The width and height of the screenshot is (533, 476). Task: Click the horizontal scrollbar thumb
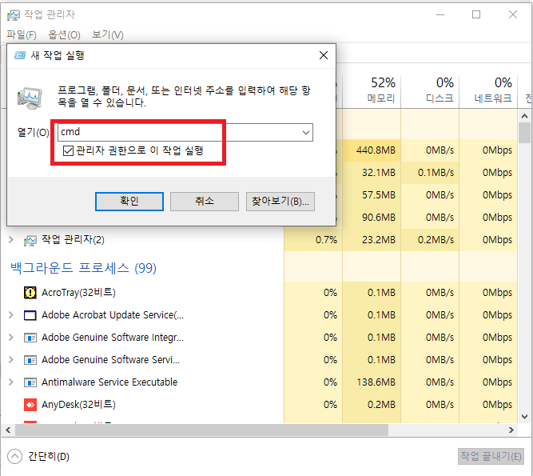pyautogui.click(x=201, y=430)
